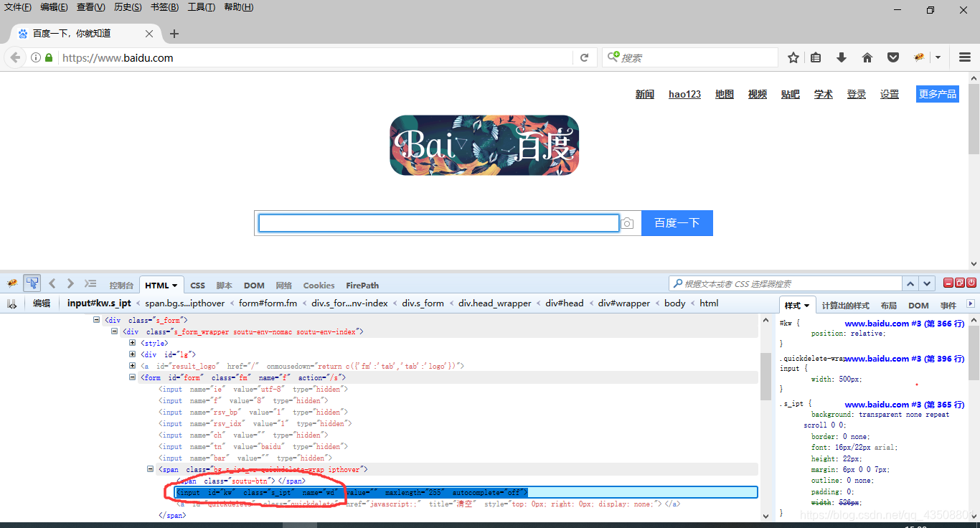This screenshot has width=980, height=528.
Task: Go forward in Firebug panel history
Action: (70, 283)
